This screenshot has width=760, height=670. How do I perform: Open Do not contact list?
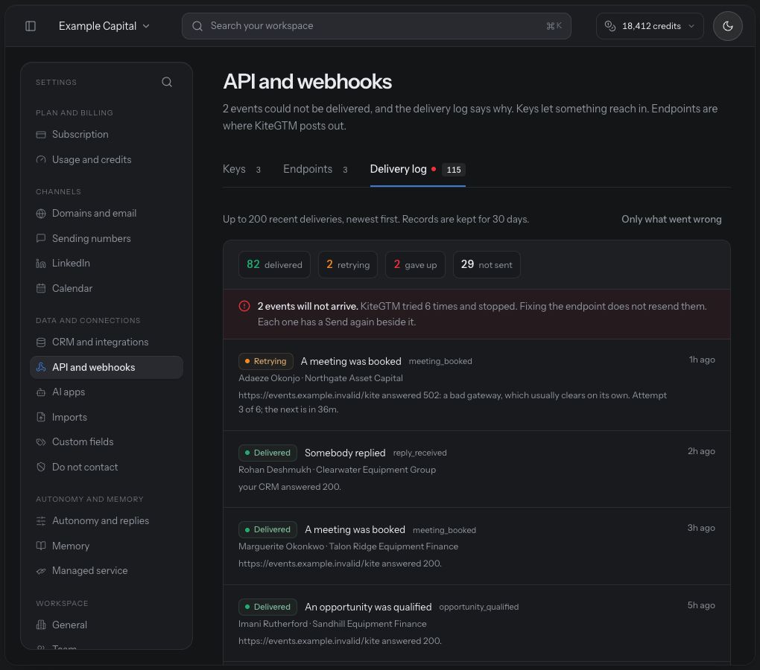click(x=107, y=468)
